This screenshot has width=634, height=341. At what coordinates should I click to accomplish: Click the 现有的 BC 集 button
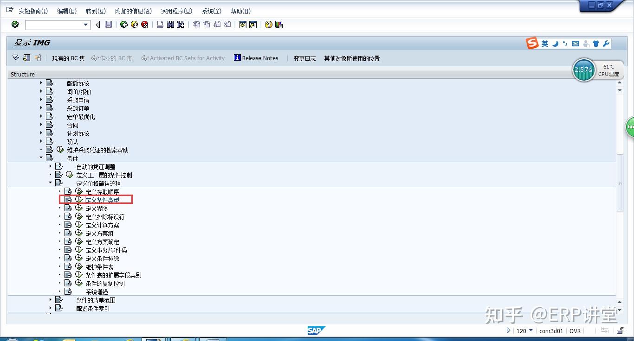point(68,58)
